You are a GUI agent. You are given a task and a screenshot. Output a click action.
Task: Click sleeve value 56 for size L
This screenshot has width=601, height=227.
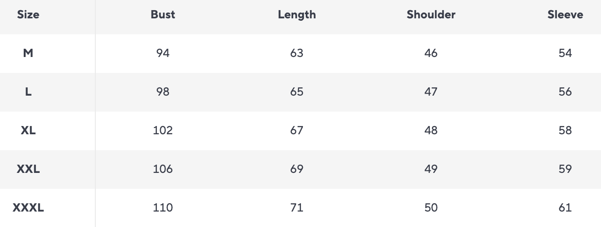pos(565,92)
